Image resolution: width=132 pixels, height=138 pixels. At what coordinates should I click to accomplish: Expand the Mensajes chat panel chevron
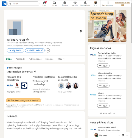tap(127, 135)
